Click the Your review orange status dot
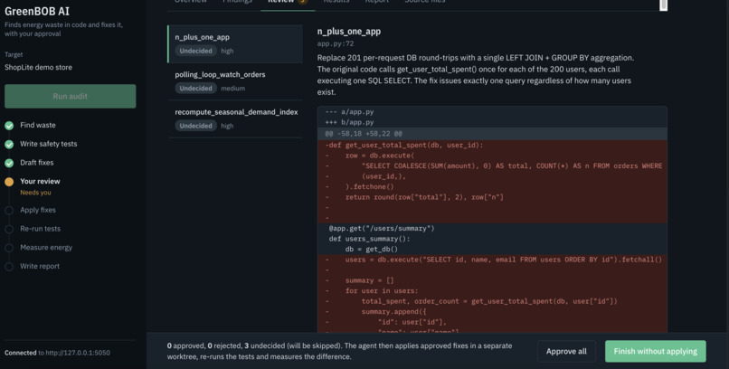The image size is (729, 369). point(9,182)
